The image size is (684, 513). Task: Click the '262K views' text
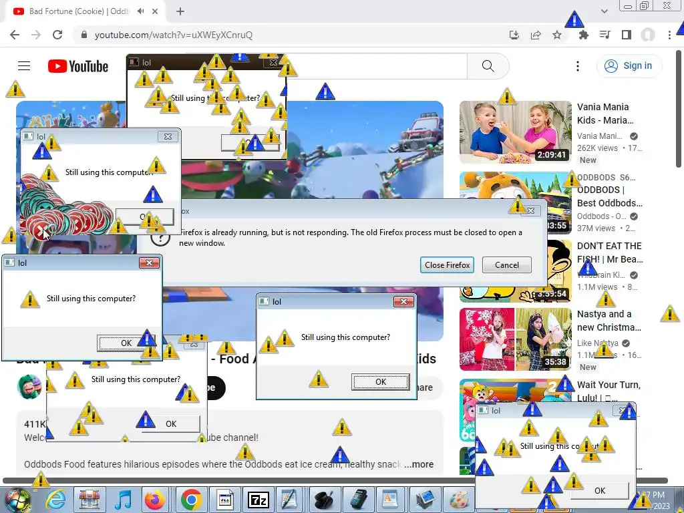(x=597, y=148)
